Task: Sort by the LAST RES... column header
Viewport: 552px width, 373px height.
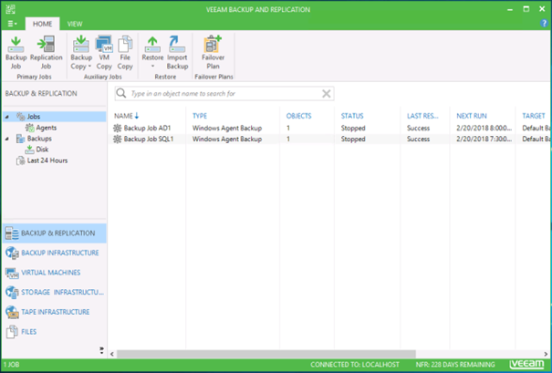Action: coord(422,116)
